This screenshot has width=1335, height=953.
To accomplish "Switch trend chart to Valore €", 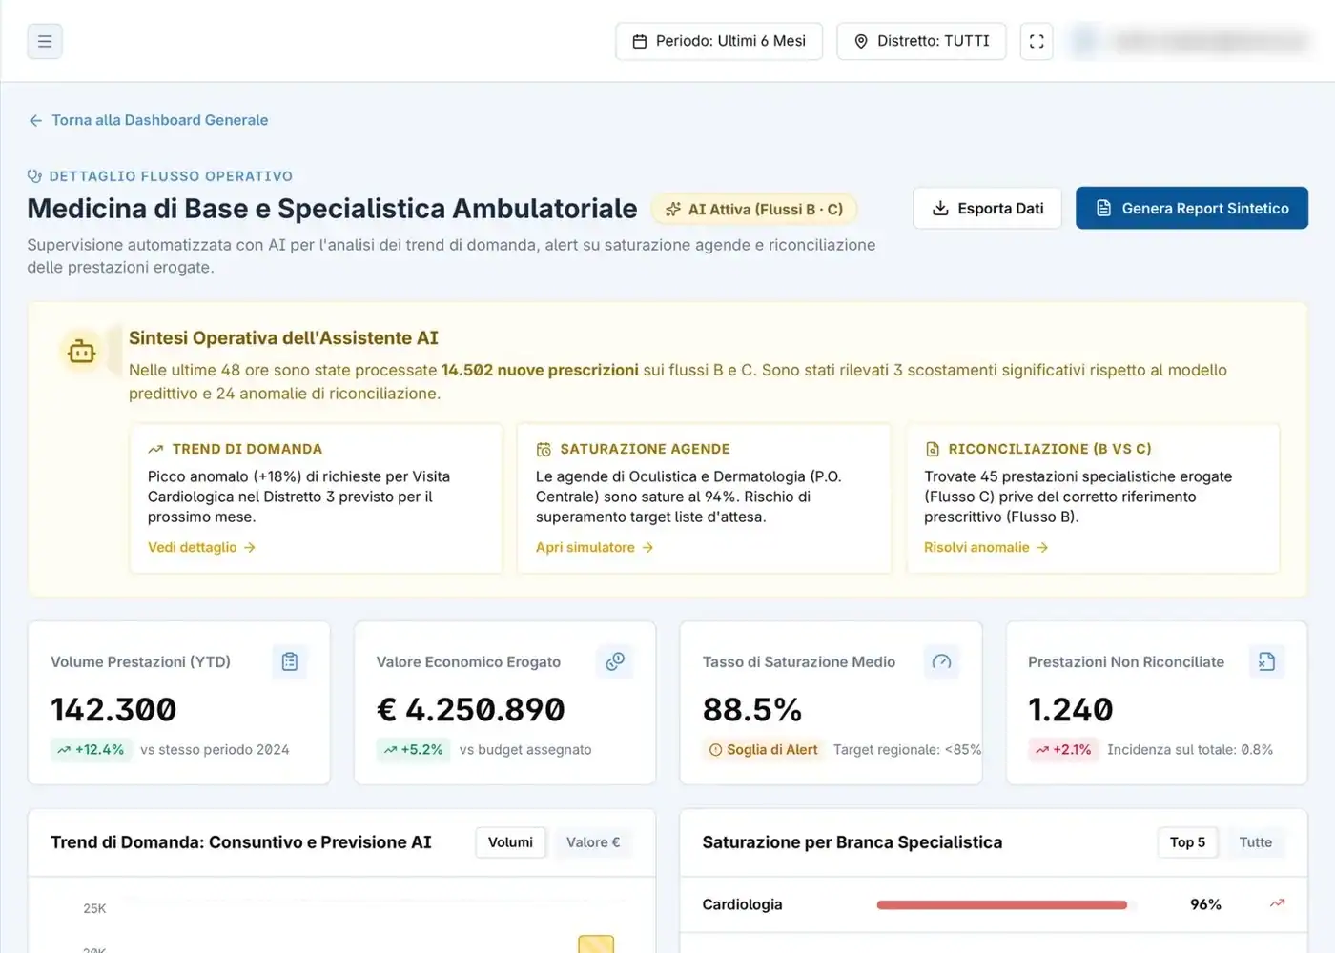I will click(593, 842).
